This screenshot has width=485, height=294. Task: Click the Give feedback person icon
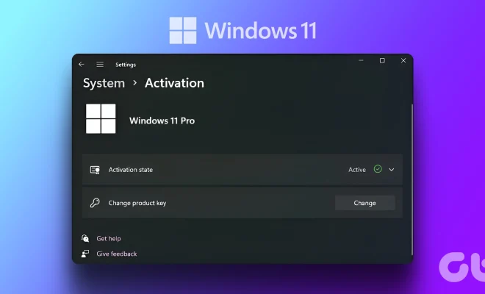(85, 254)
